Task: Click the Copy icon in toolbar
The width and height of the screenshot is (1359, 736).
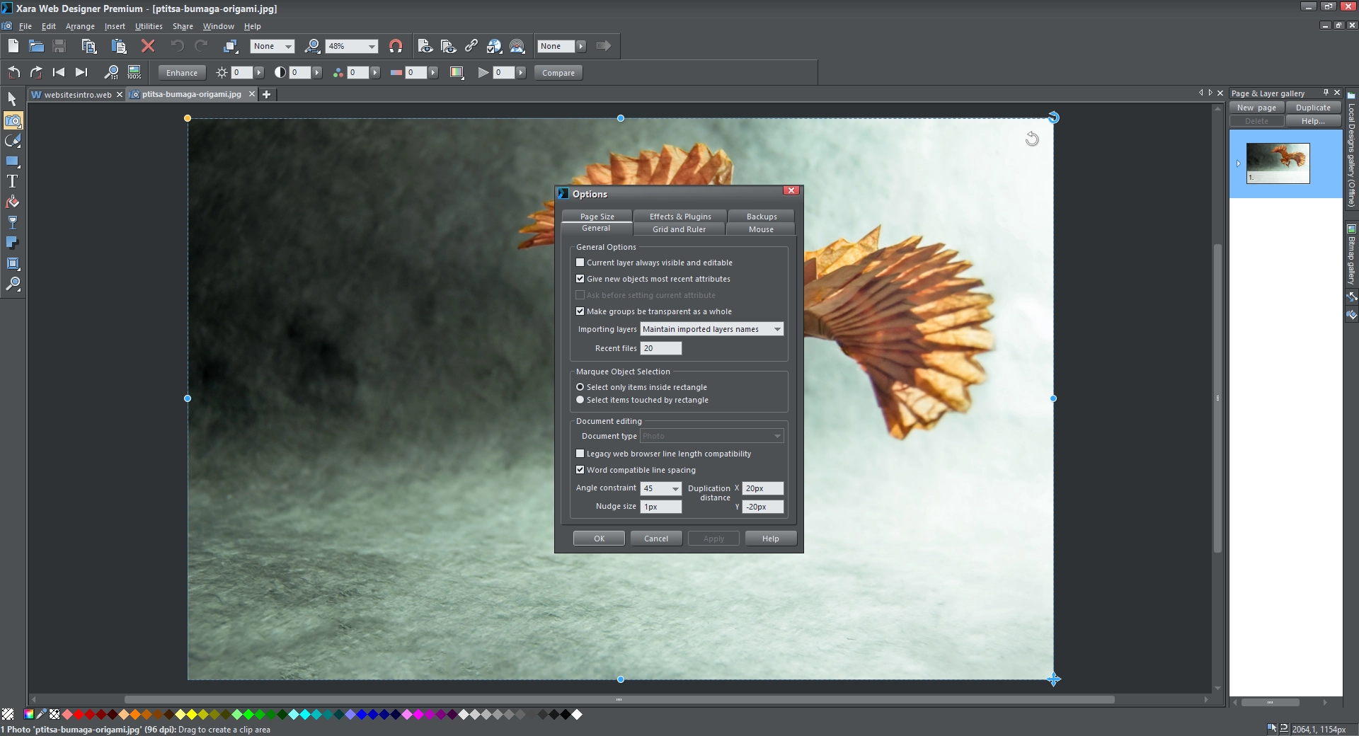Action: pyautogui.click(x=88, y=46)
